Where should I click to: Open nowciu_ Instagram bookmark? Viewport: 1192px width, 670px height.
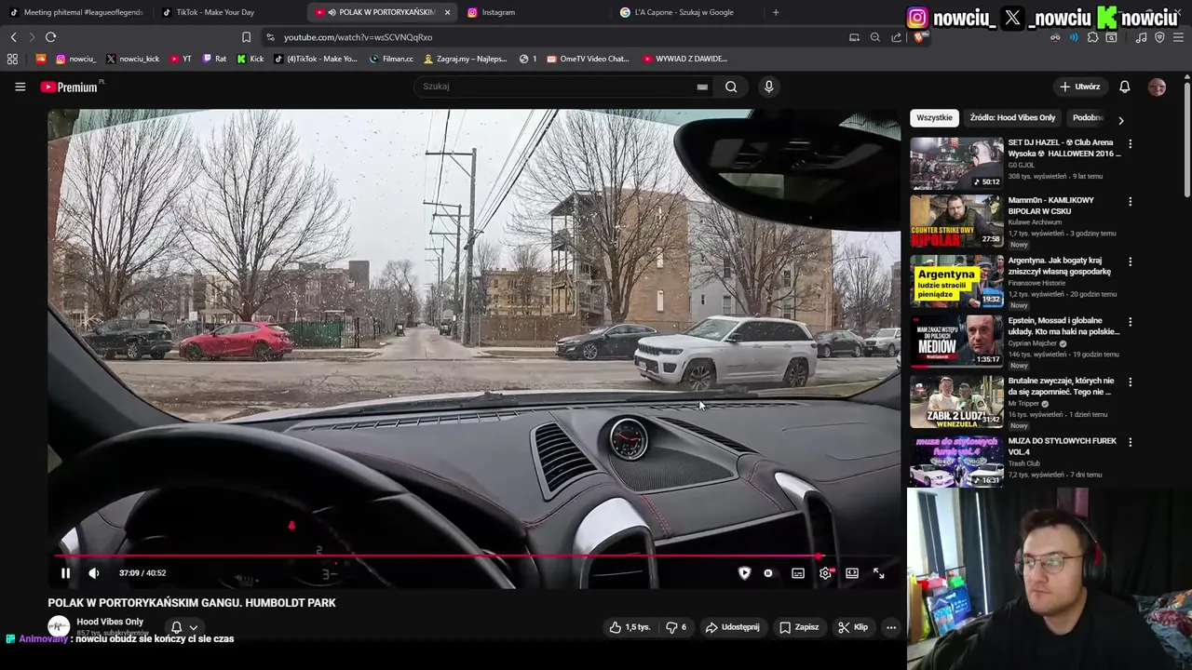click(75, 59)
